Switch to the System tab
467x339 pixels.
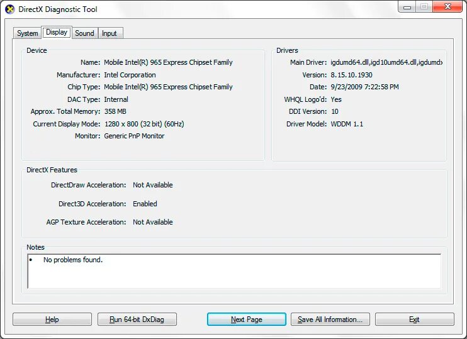click(28, 33)
